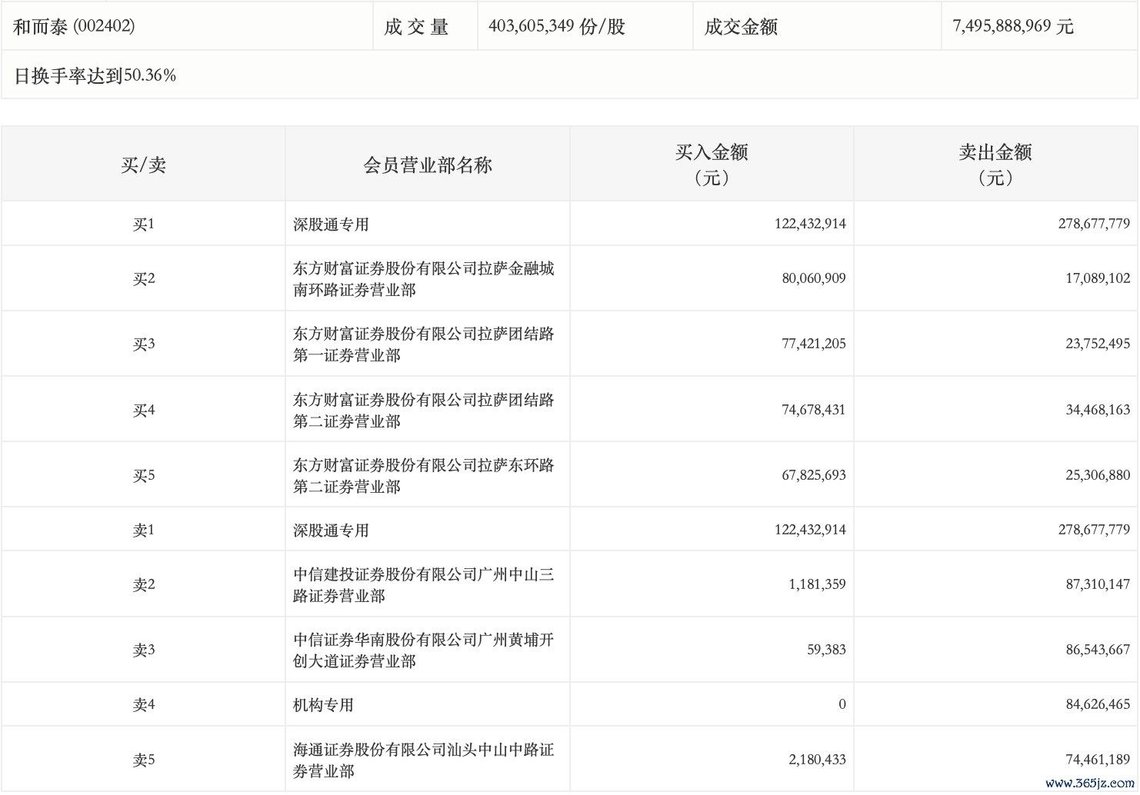
Task: Click the 买入金额(元) column header
Action: (x=712, y=165)
